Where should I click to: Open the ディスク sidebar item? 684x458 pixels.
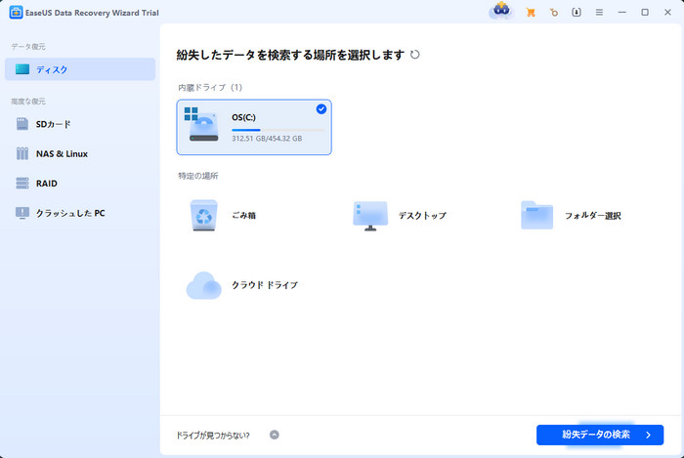point(80,69)
